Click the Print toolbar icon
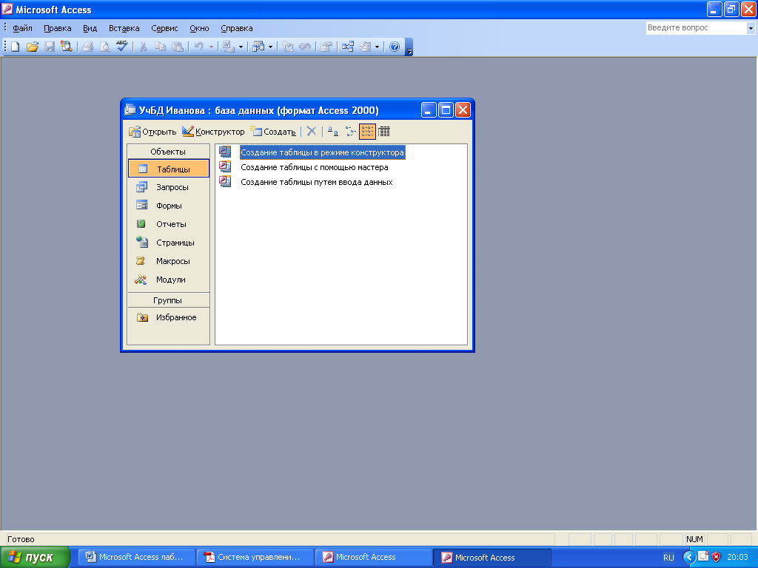 tap(87, 47)
